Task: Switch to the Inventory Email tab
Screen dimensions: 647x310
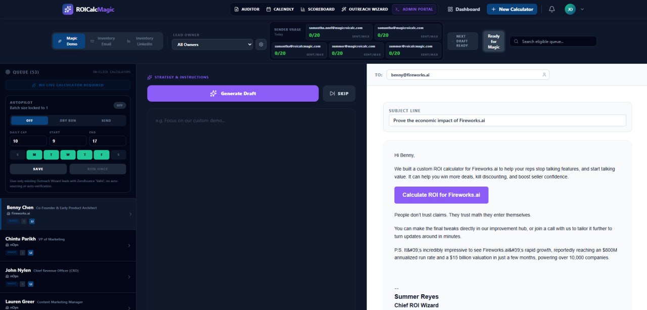Action: coord(103,41)
